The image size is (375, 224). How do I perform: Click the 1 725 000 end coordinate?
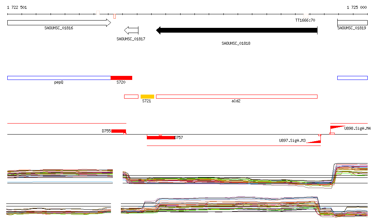point(357,7)
